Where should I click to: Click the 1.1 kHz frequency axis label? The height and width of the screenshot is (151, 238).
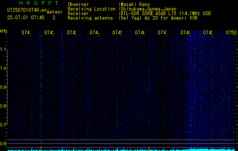pyautogui.click(x=3, y=49)
